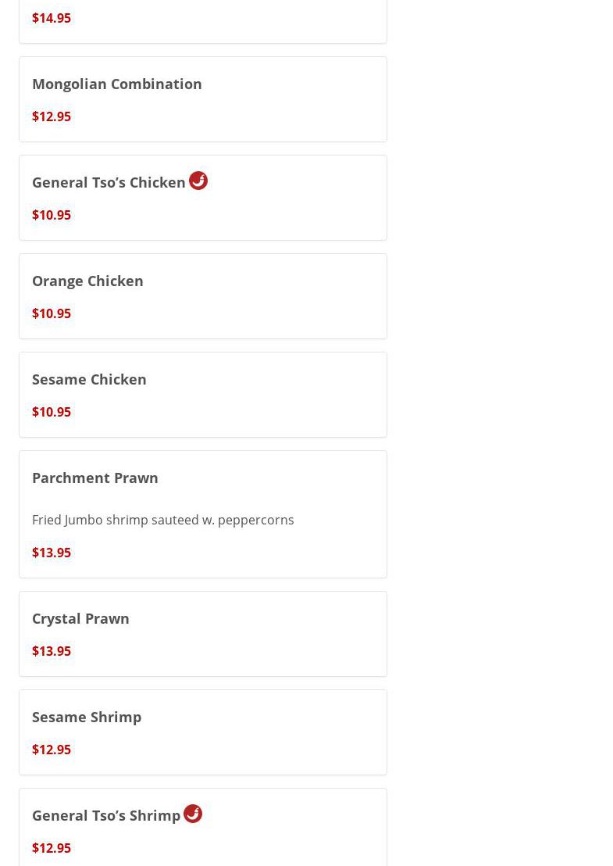The image size is (613, 866).
Task: Click the $14.95 price at the top
Action: click(52, 18)
